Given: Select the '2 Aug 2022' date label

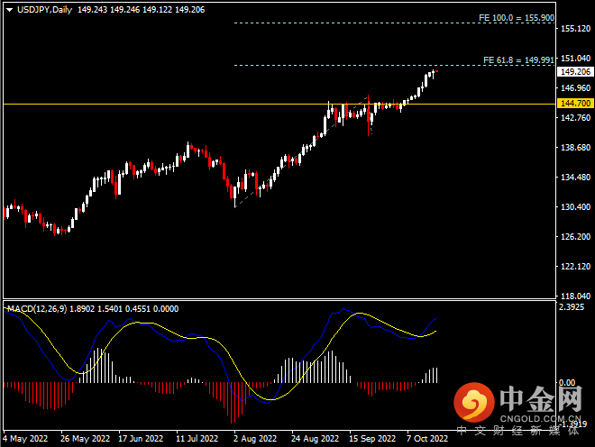Looking at the screenshot, I should 255,439.
